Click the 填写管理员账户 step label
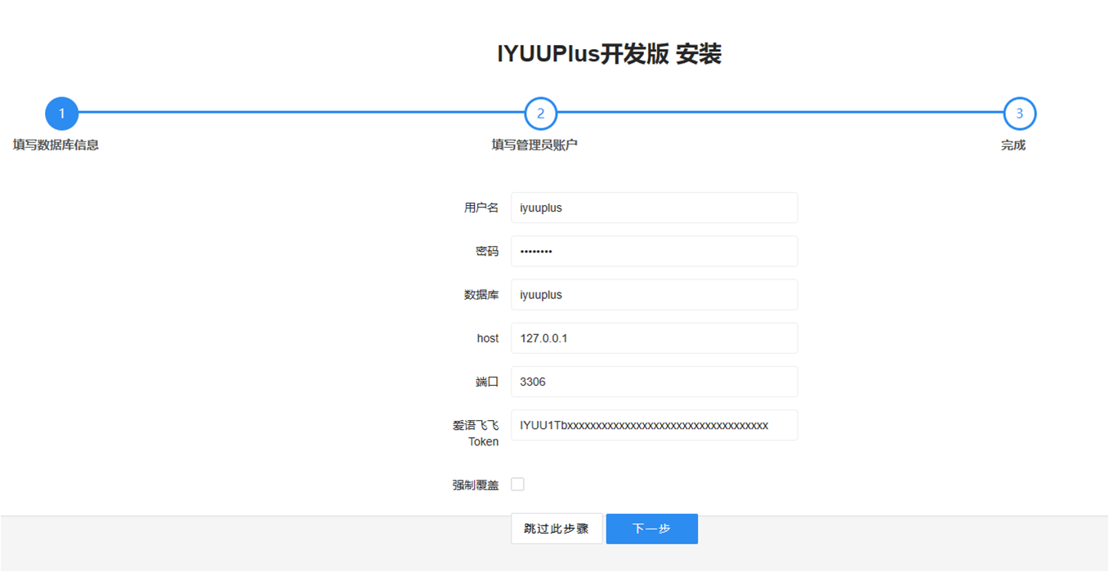Screen dimensions: 1109x572 tap(534, 145)
